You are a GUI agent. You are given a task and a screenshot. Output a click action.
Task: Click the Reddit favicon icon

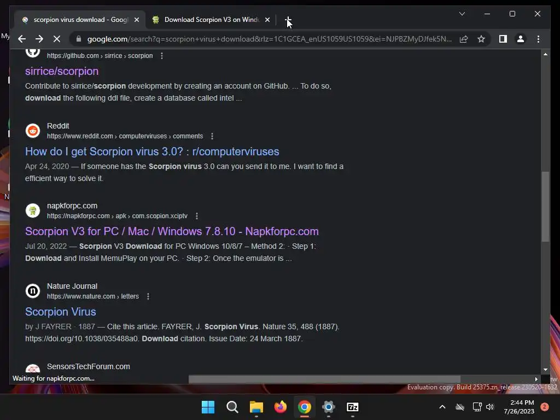(32, 131)
